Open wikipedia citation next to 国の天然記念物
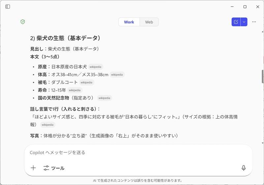 tap(104, 98)
